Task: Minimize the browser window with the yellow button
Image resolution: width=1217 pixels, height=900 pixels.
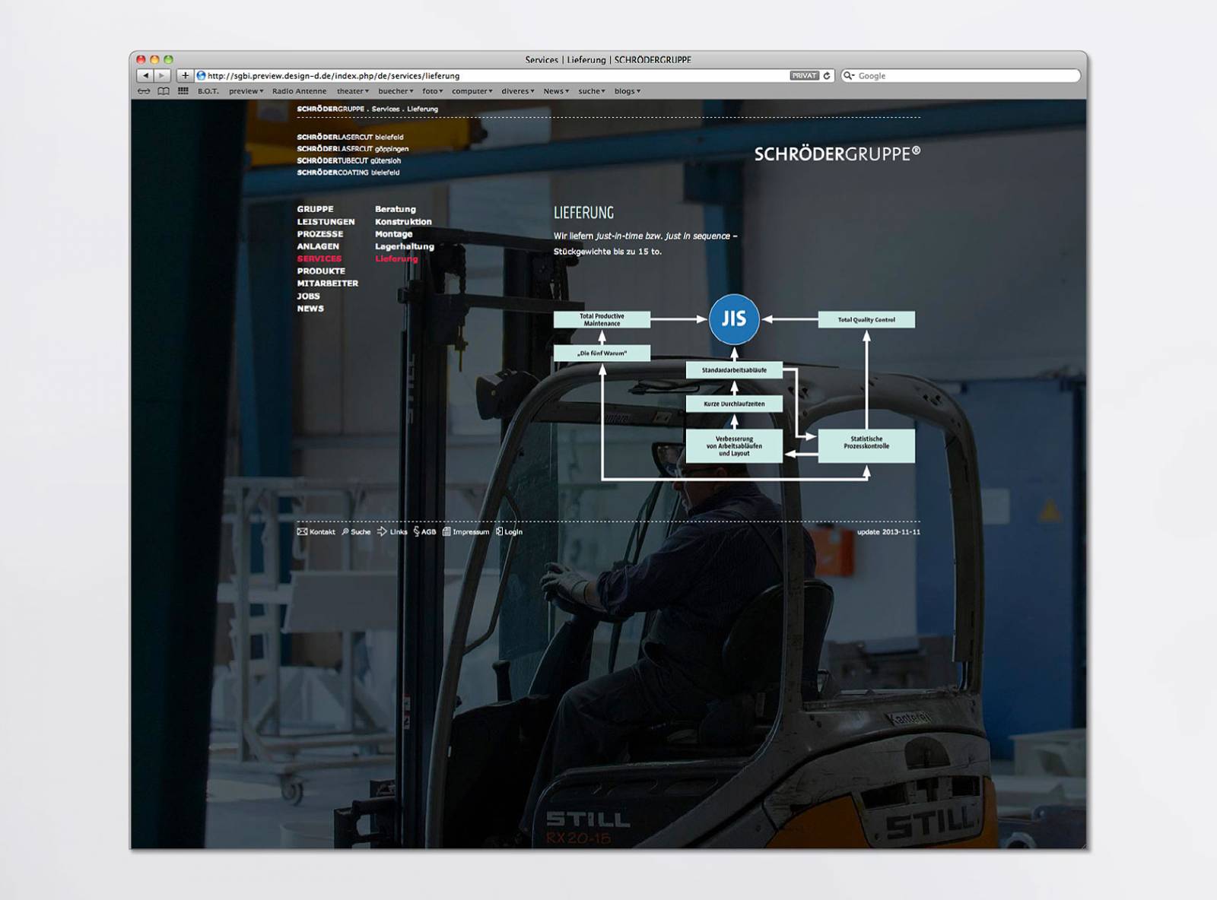Action: pos(154,59)
